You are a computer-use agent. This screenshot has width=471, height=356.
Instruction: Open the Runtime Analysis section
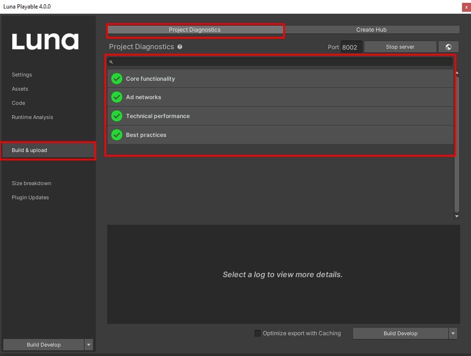33,117
